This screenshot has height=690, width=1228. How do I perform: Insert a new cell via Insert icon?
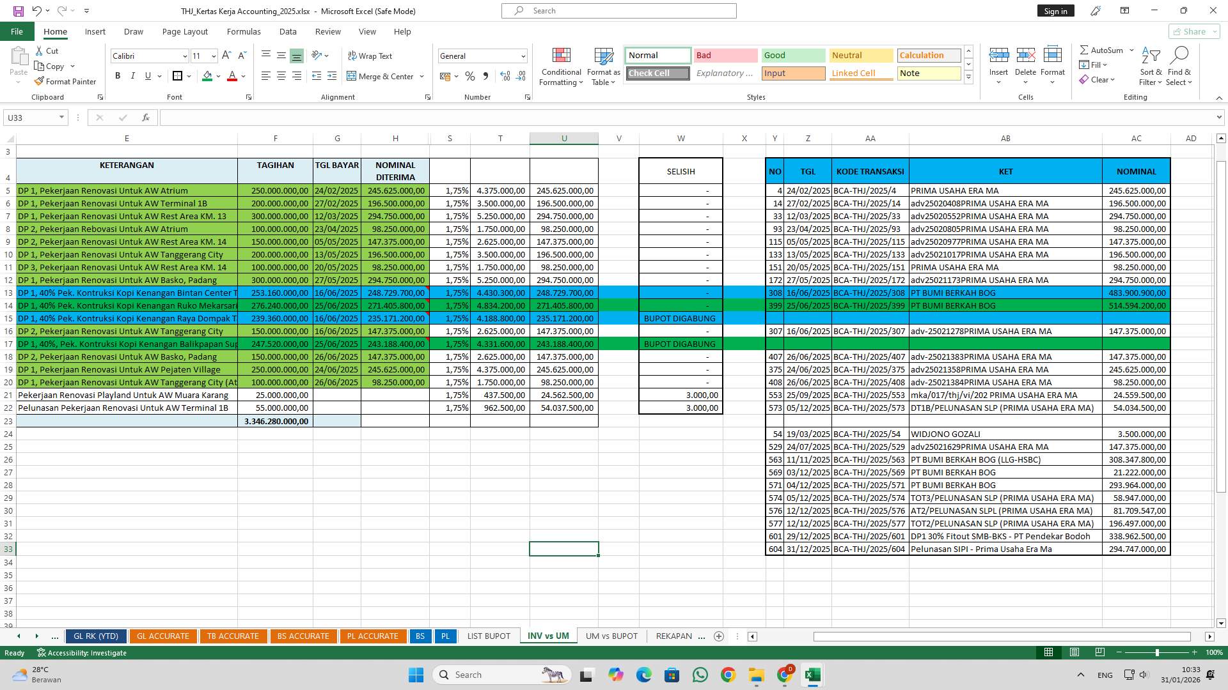click(x=998, y=61)
